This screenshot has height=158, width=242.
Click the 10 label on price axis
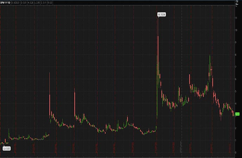[236, 30]
